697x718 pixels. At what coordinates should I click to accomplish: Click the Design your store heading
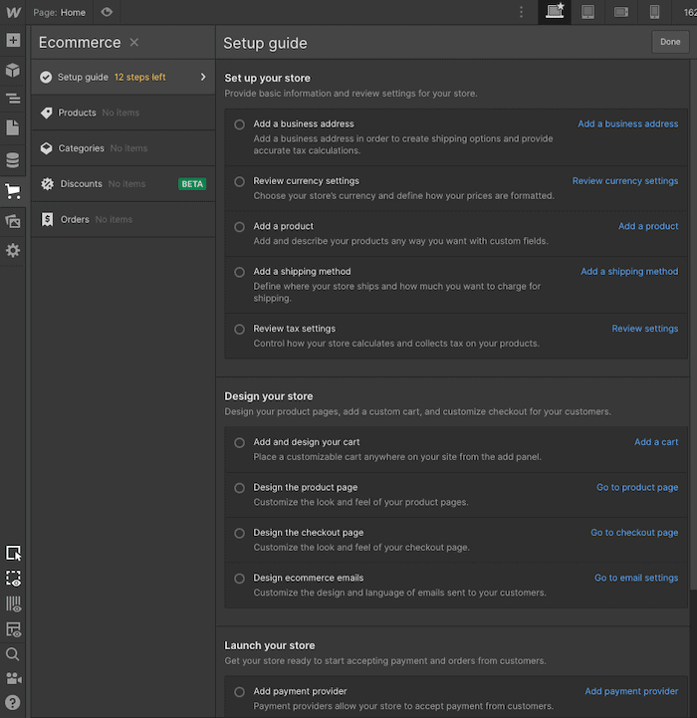(x=269, y=396)
